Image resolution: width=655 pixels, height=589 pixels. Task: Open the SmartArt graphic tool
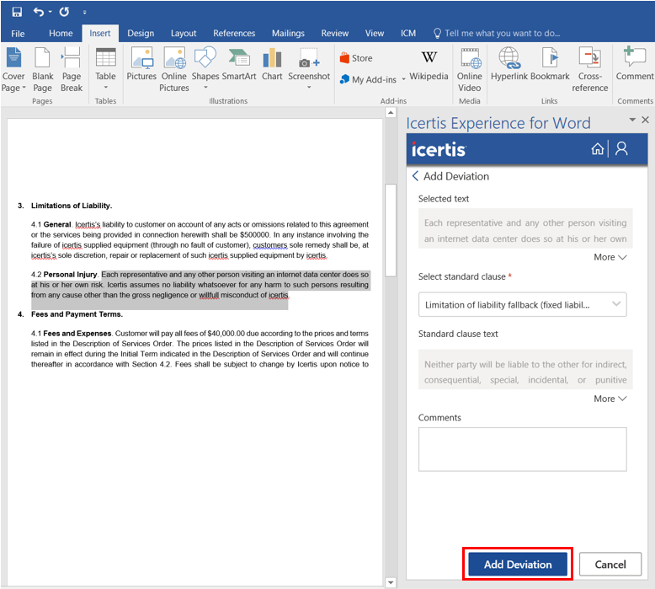(238, 65)
